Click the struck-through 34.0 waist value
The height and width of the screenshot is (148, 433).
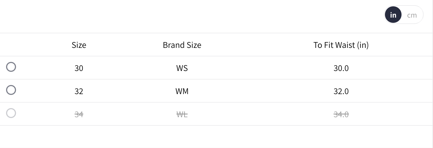tap(341, 114)
